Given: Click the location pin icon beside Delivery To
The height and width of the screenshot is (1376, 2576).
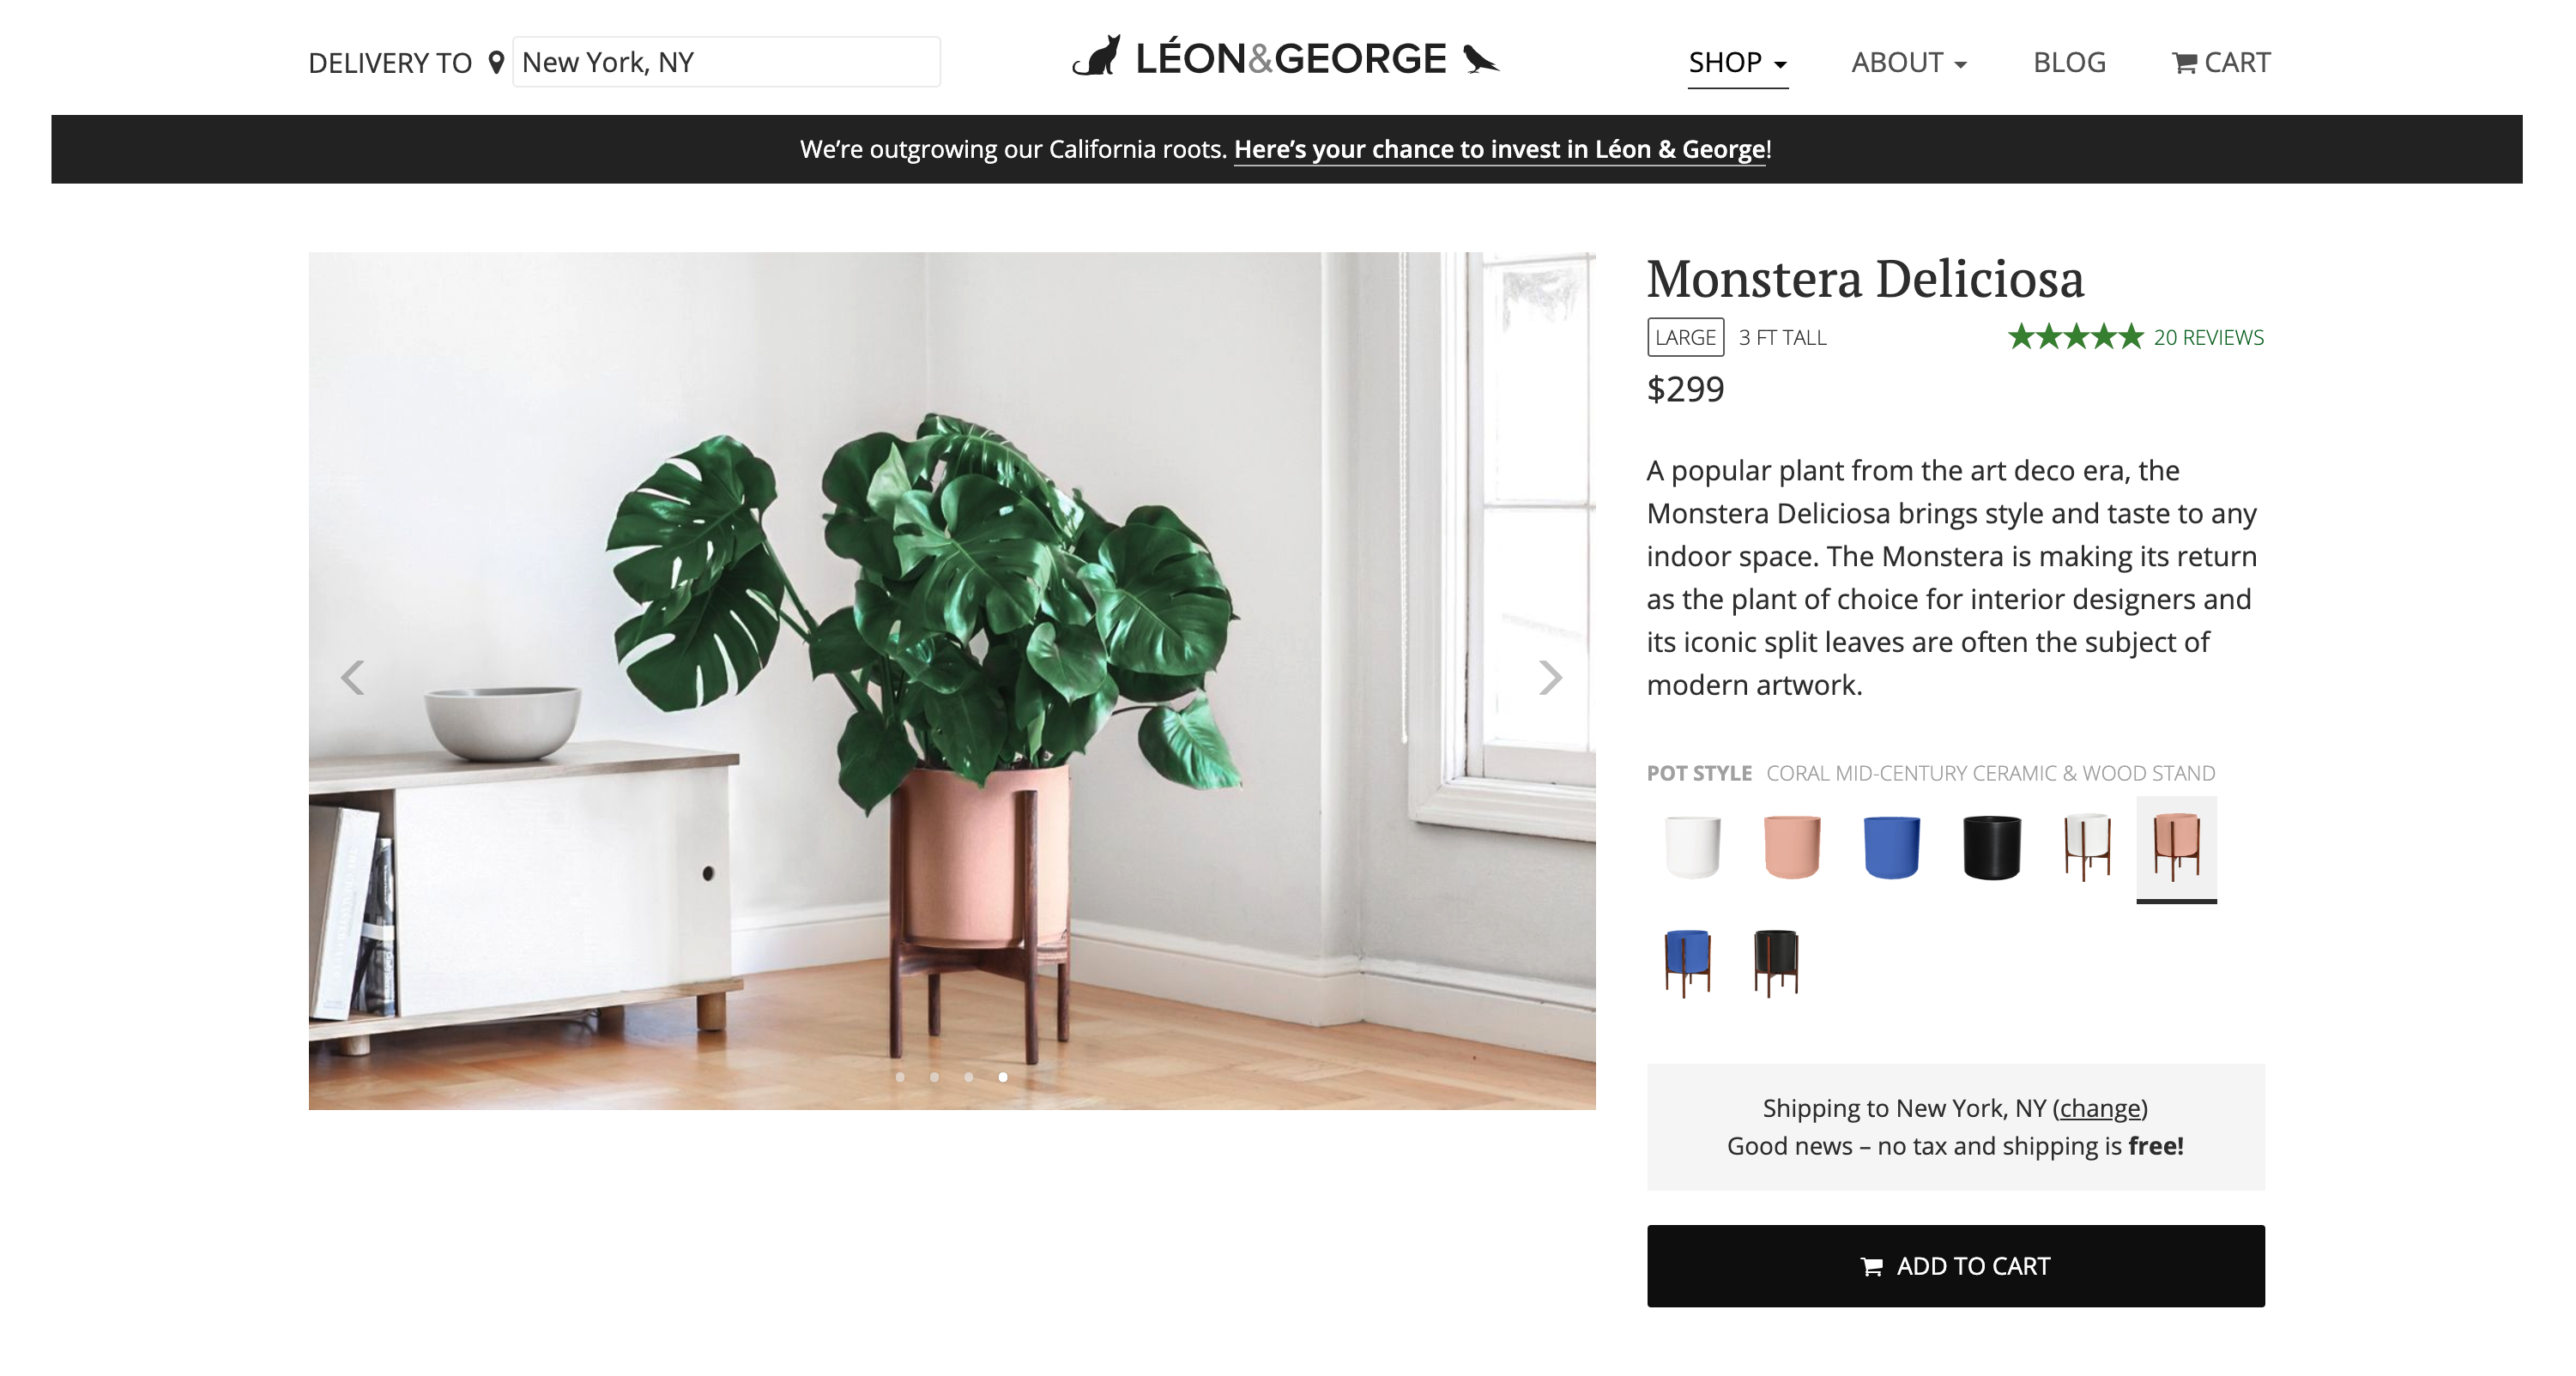Looking at the screenshot, I should pyautogui.click(x=496, y=62).
